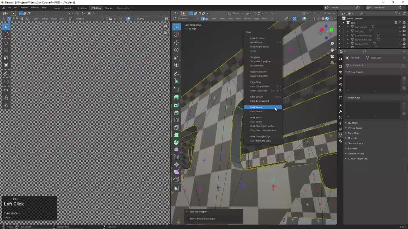Select the Cursor tool in UV editor toolbar
Image resolution: width=408 pixels, height=229 pixels.
click(x=6, y=34)
